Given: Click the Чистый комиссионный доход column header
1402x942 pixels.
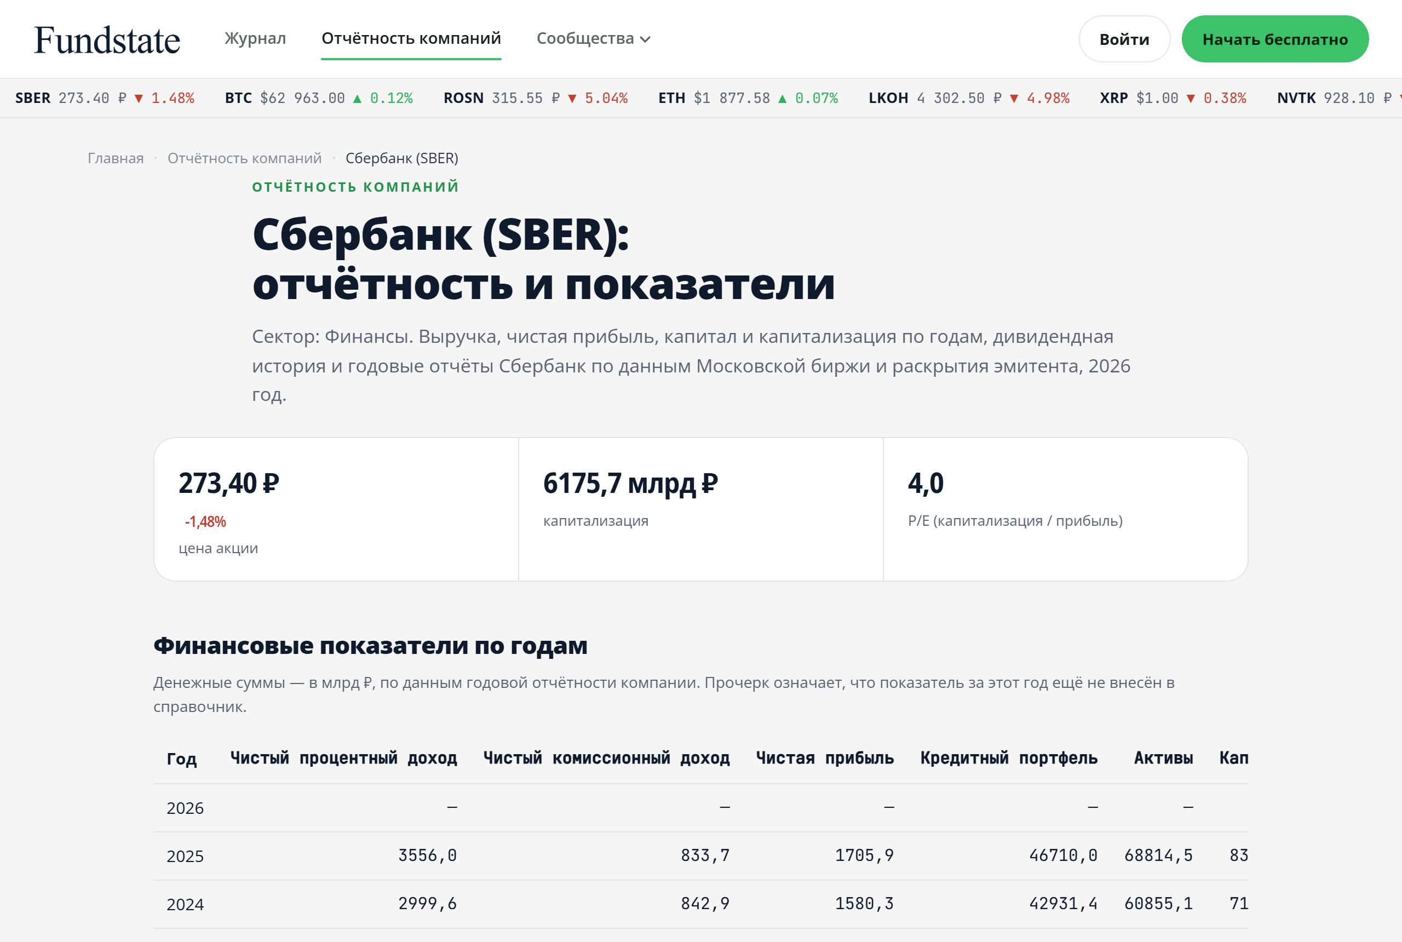Looking at the screenshot, I should click(607, 758).
